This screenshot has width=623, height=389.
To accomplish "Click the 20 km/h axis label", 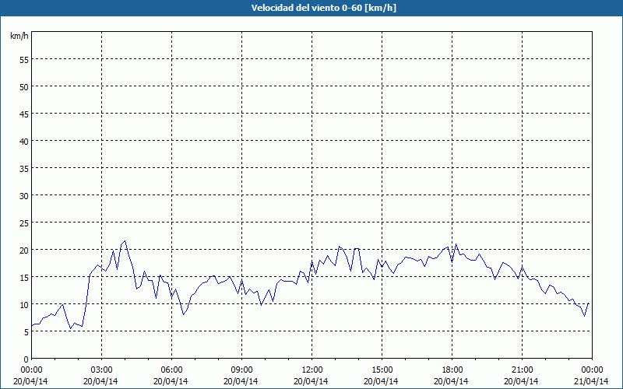I will coord(24,250).
